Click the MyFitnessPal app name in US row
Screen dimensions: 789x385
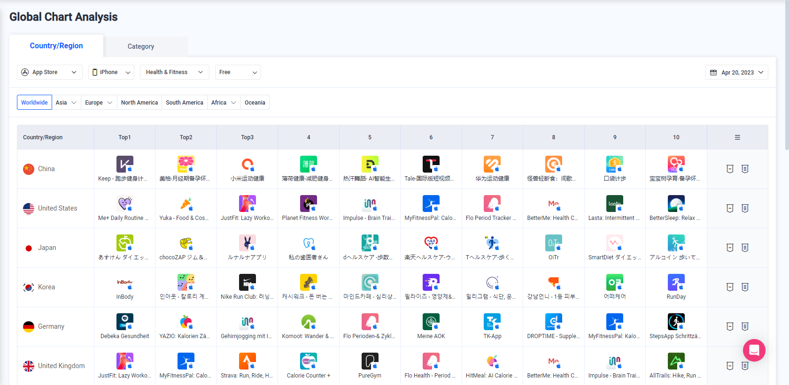coord(430,218)
